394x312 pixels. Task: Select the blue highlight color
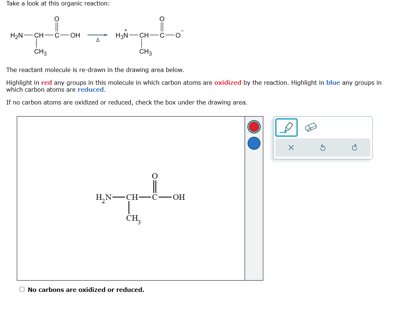click(x=254, y=143)
